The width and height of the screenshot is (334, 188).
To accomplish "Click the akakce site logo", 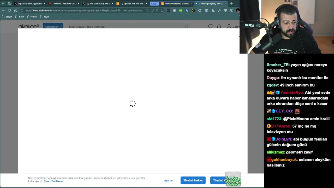I will pos(29,26).
